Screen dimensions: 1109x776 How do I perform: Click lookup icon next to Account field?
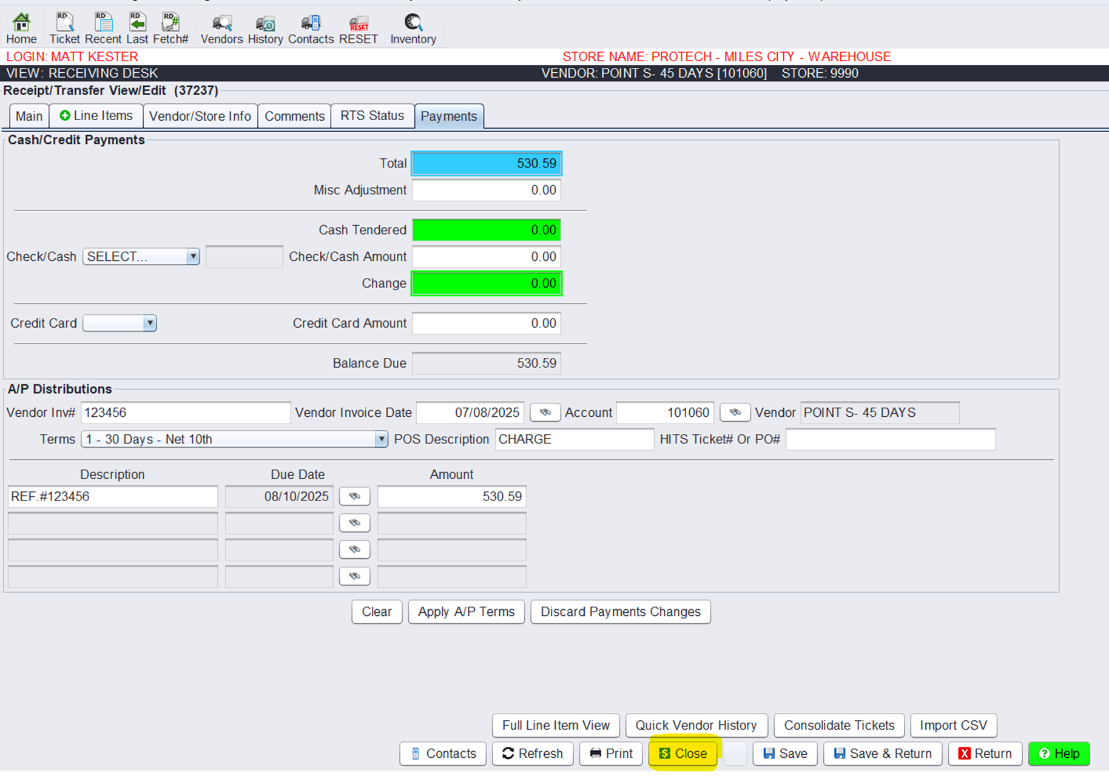point(735,413)
